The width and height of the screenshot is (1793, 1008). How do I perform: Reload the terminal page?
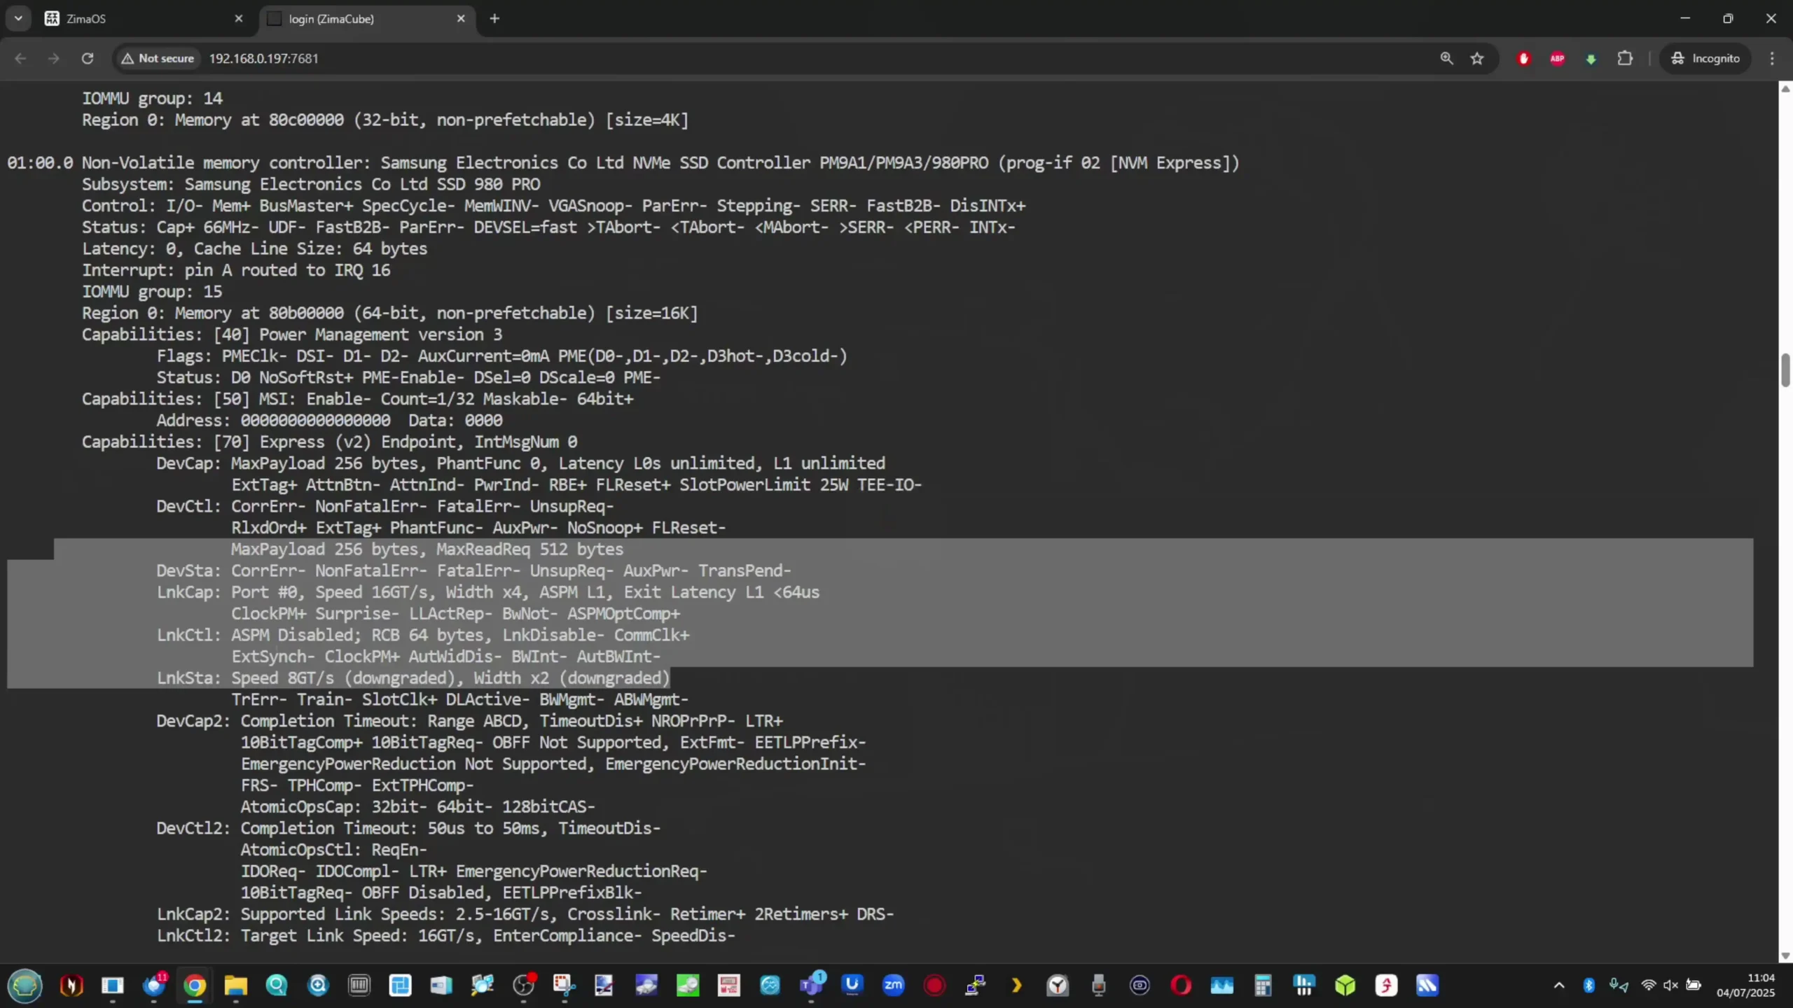tap(88, 58)
